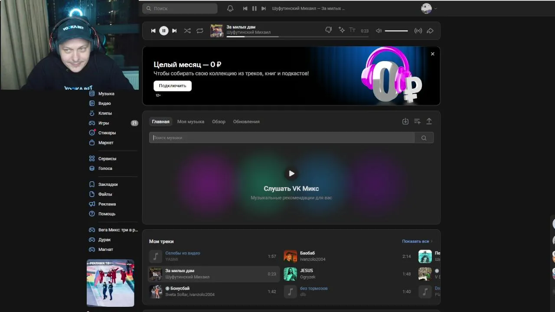Click the JESUS track cover
555x312 pixels.
pos(290,274)
